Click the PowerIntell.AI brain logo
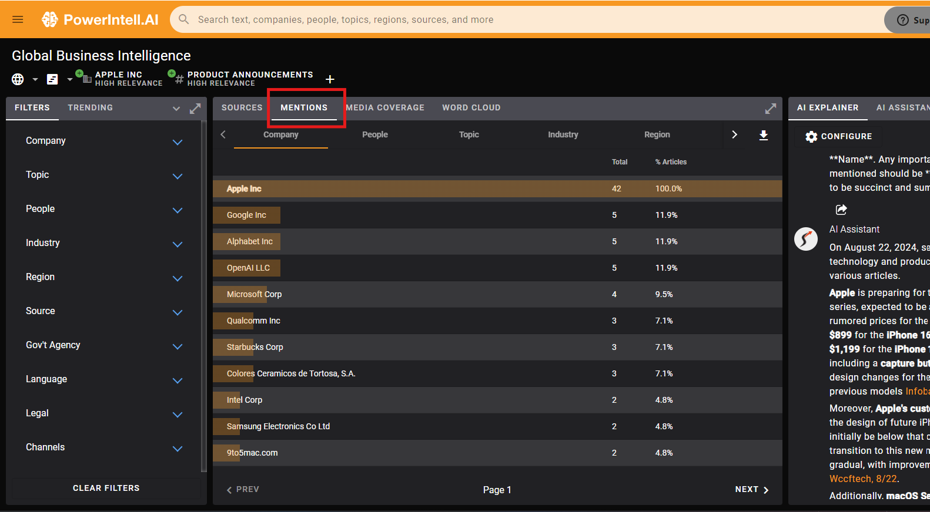Viewport: 930px width, 512px height. click(49, 19)
